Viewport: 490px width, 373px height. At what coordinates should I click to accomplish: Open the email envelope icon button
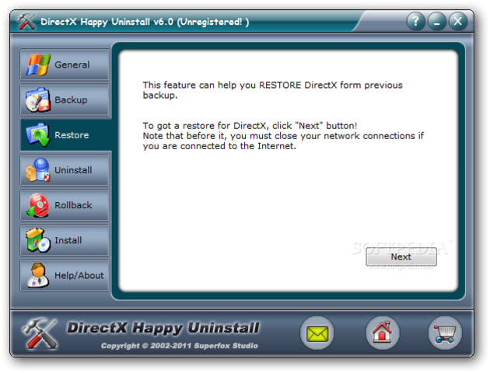(317, 333)
